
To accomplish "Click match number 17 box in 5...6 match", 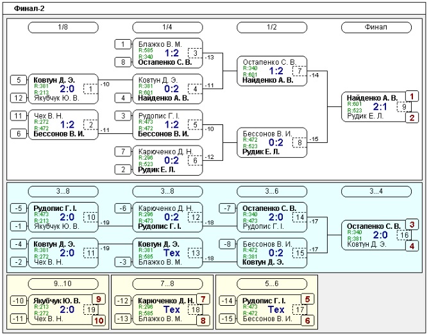I will click(x=299, y=310).
